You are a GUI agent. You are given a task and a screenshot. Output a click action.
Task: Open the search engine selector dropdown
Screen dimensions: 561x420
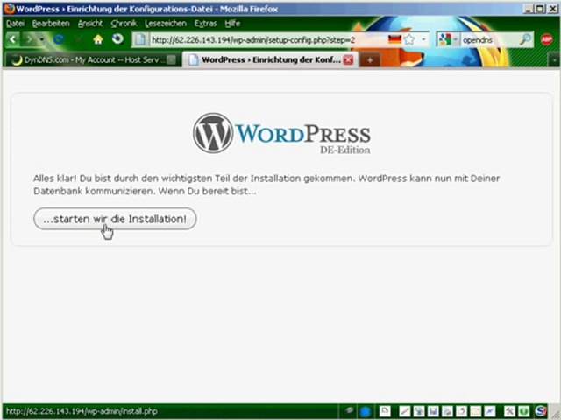(x=447, y=39)
